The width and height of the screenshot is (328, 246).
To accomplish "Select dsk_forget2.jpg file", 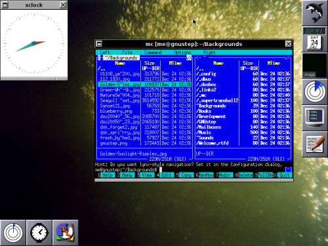I will coord(144,127).
